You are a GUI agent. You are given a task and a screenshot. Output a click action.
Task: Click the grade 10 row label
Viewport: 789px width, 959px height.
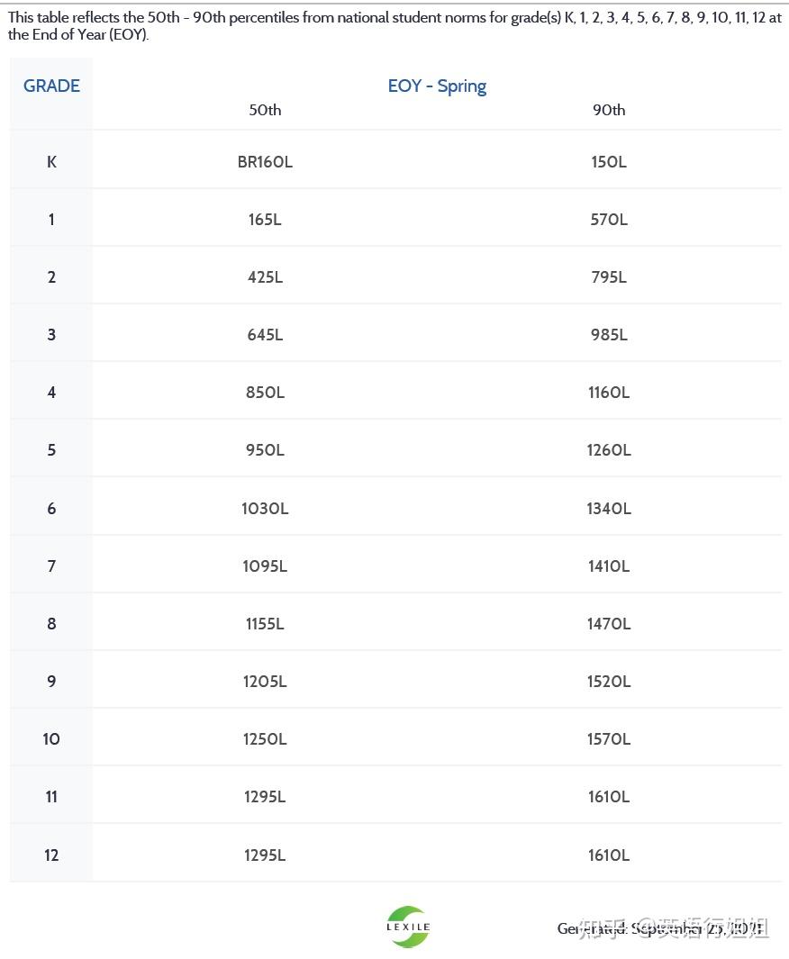click(x=51, y=739)
